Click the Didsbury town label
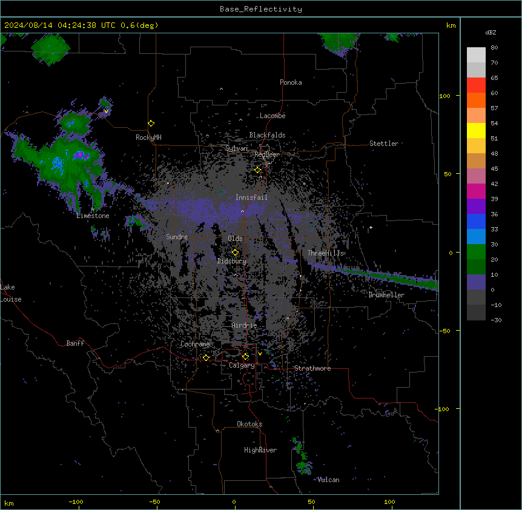This screenshot has width=522, height=510. point(232,261)
